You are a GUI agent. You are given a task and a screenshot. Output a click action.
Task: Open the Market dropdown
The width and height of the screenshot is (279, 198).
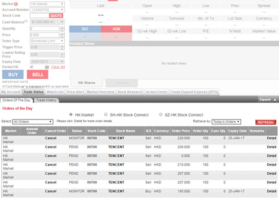point(47,4)
